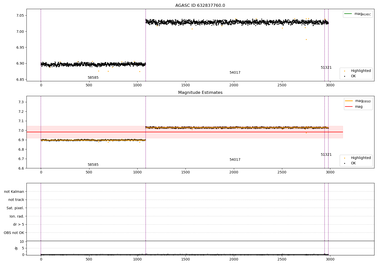Click the not Kalman axis label
The width and height of the screenshot is (378, 265).
(x=14, y=192)
